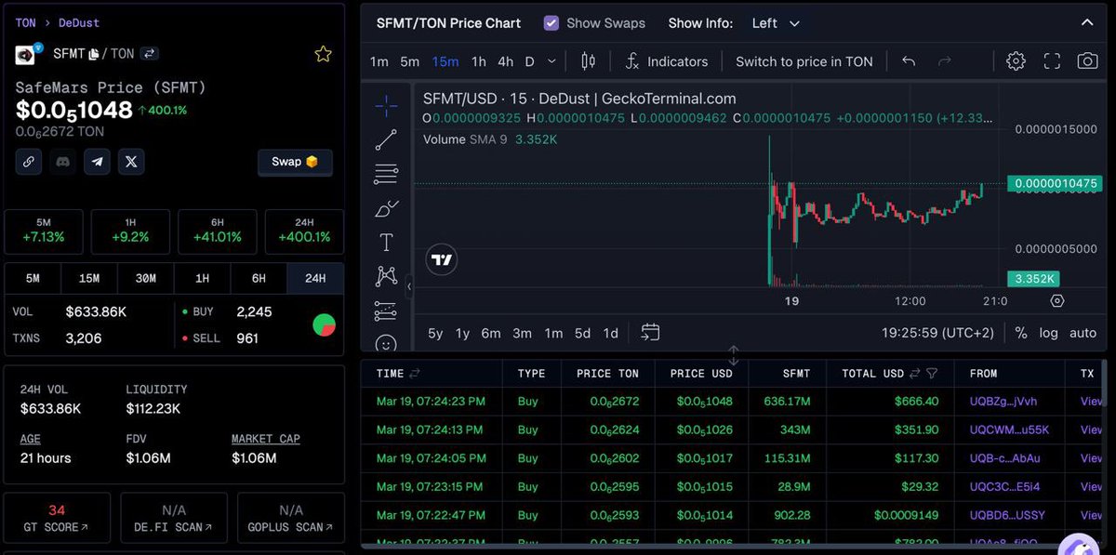Change candlestick chart style icon
Screen dimensions: 1116x555
pos(588,61)
